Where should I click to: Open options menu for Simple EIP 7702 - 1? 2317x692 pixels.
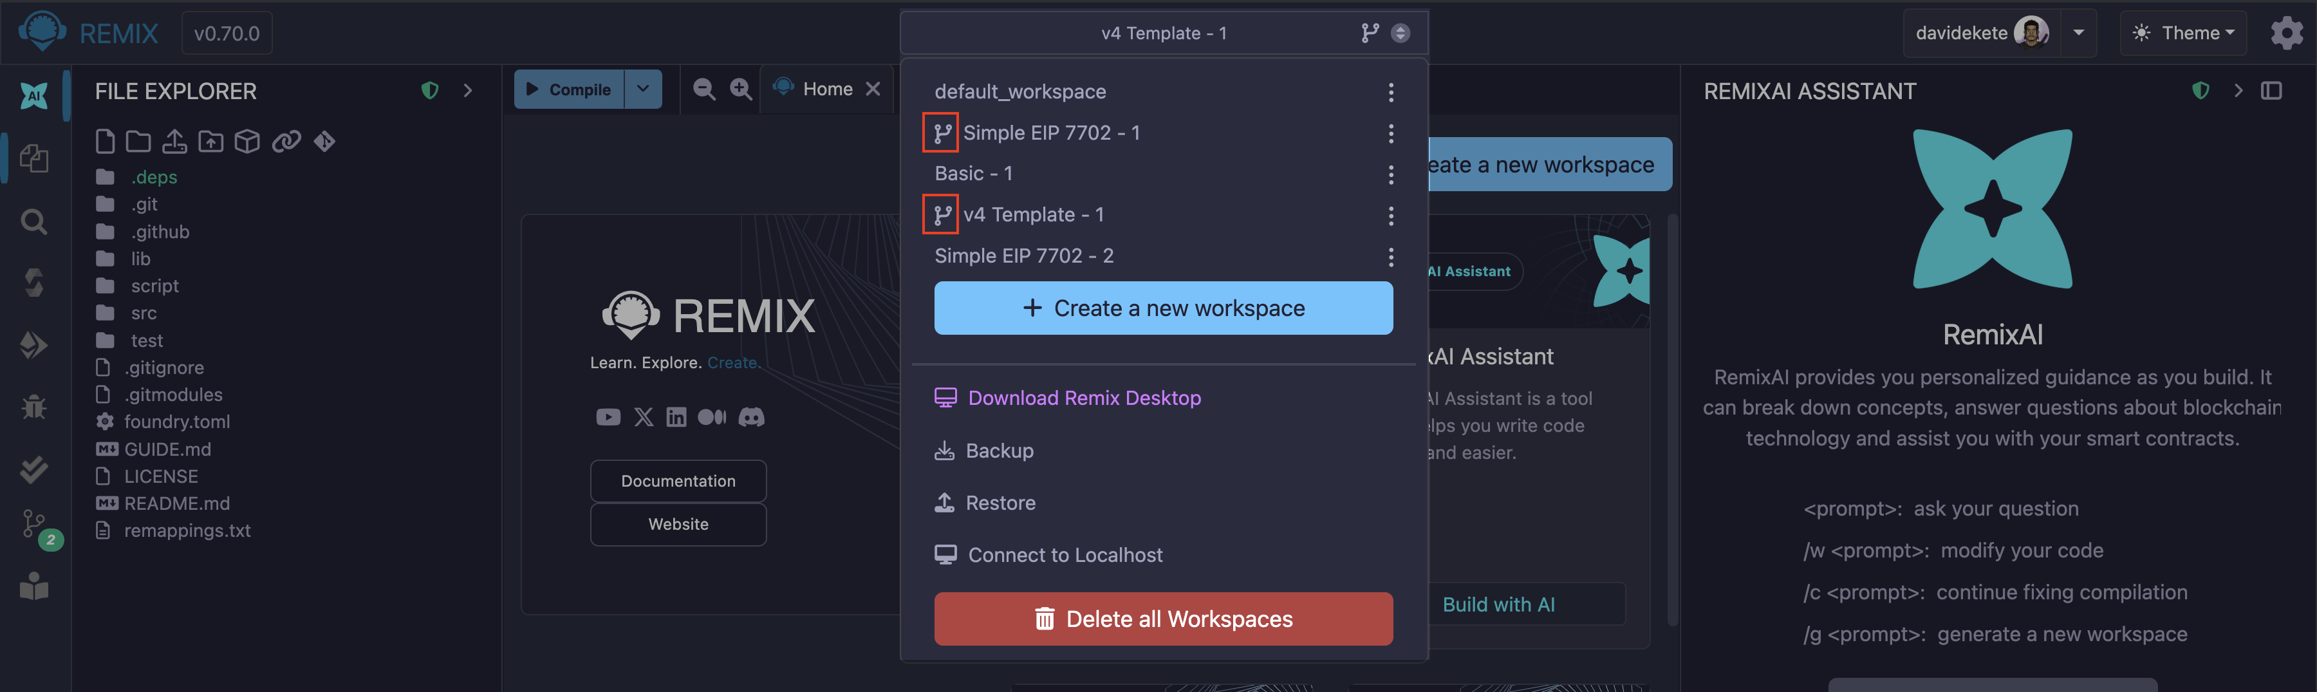[x=1391, y=133]
